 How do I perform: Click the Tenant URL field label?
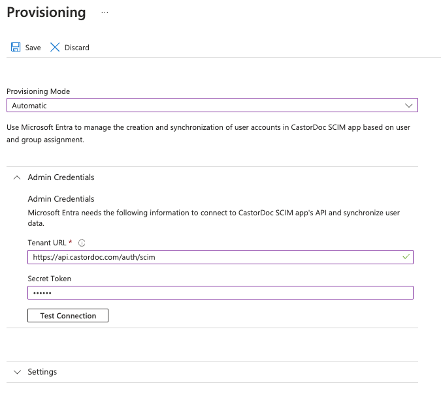pos(47,243)
